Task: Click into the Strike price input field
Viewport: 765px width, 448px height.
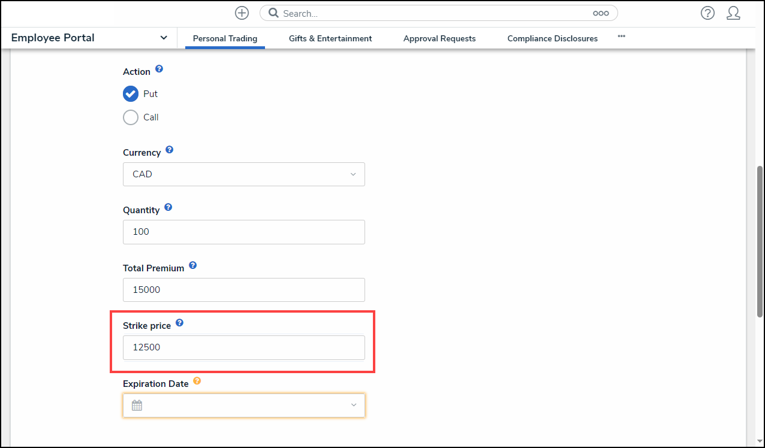Action: tap(243, 347)
